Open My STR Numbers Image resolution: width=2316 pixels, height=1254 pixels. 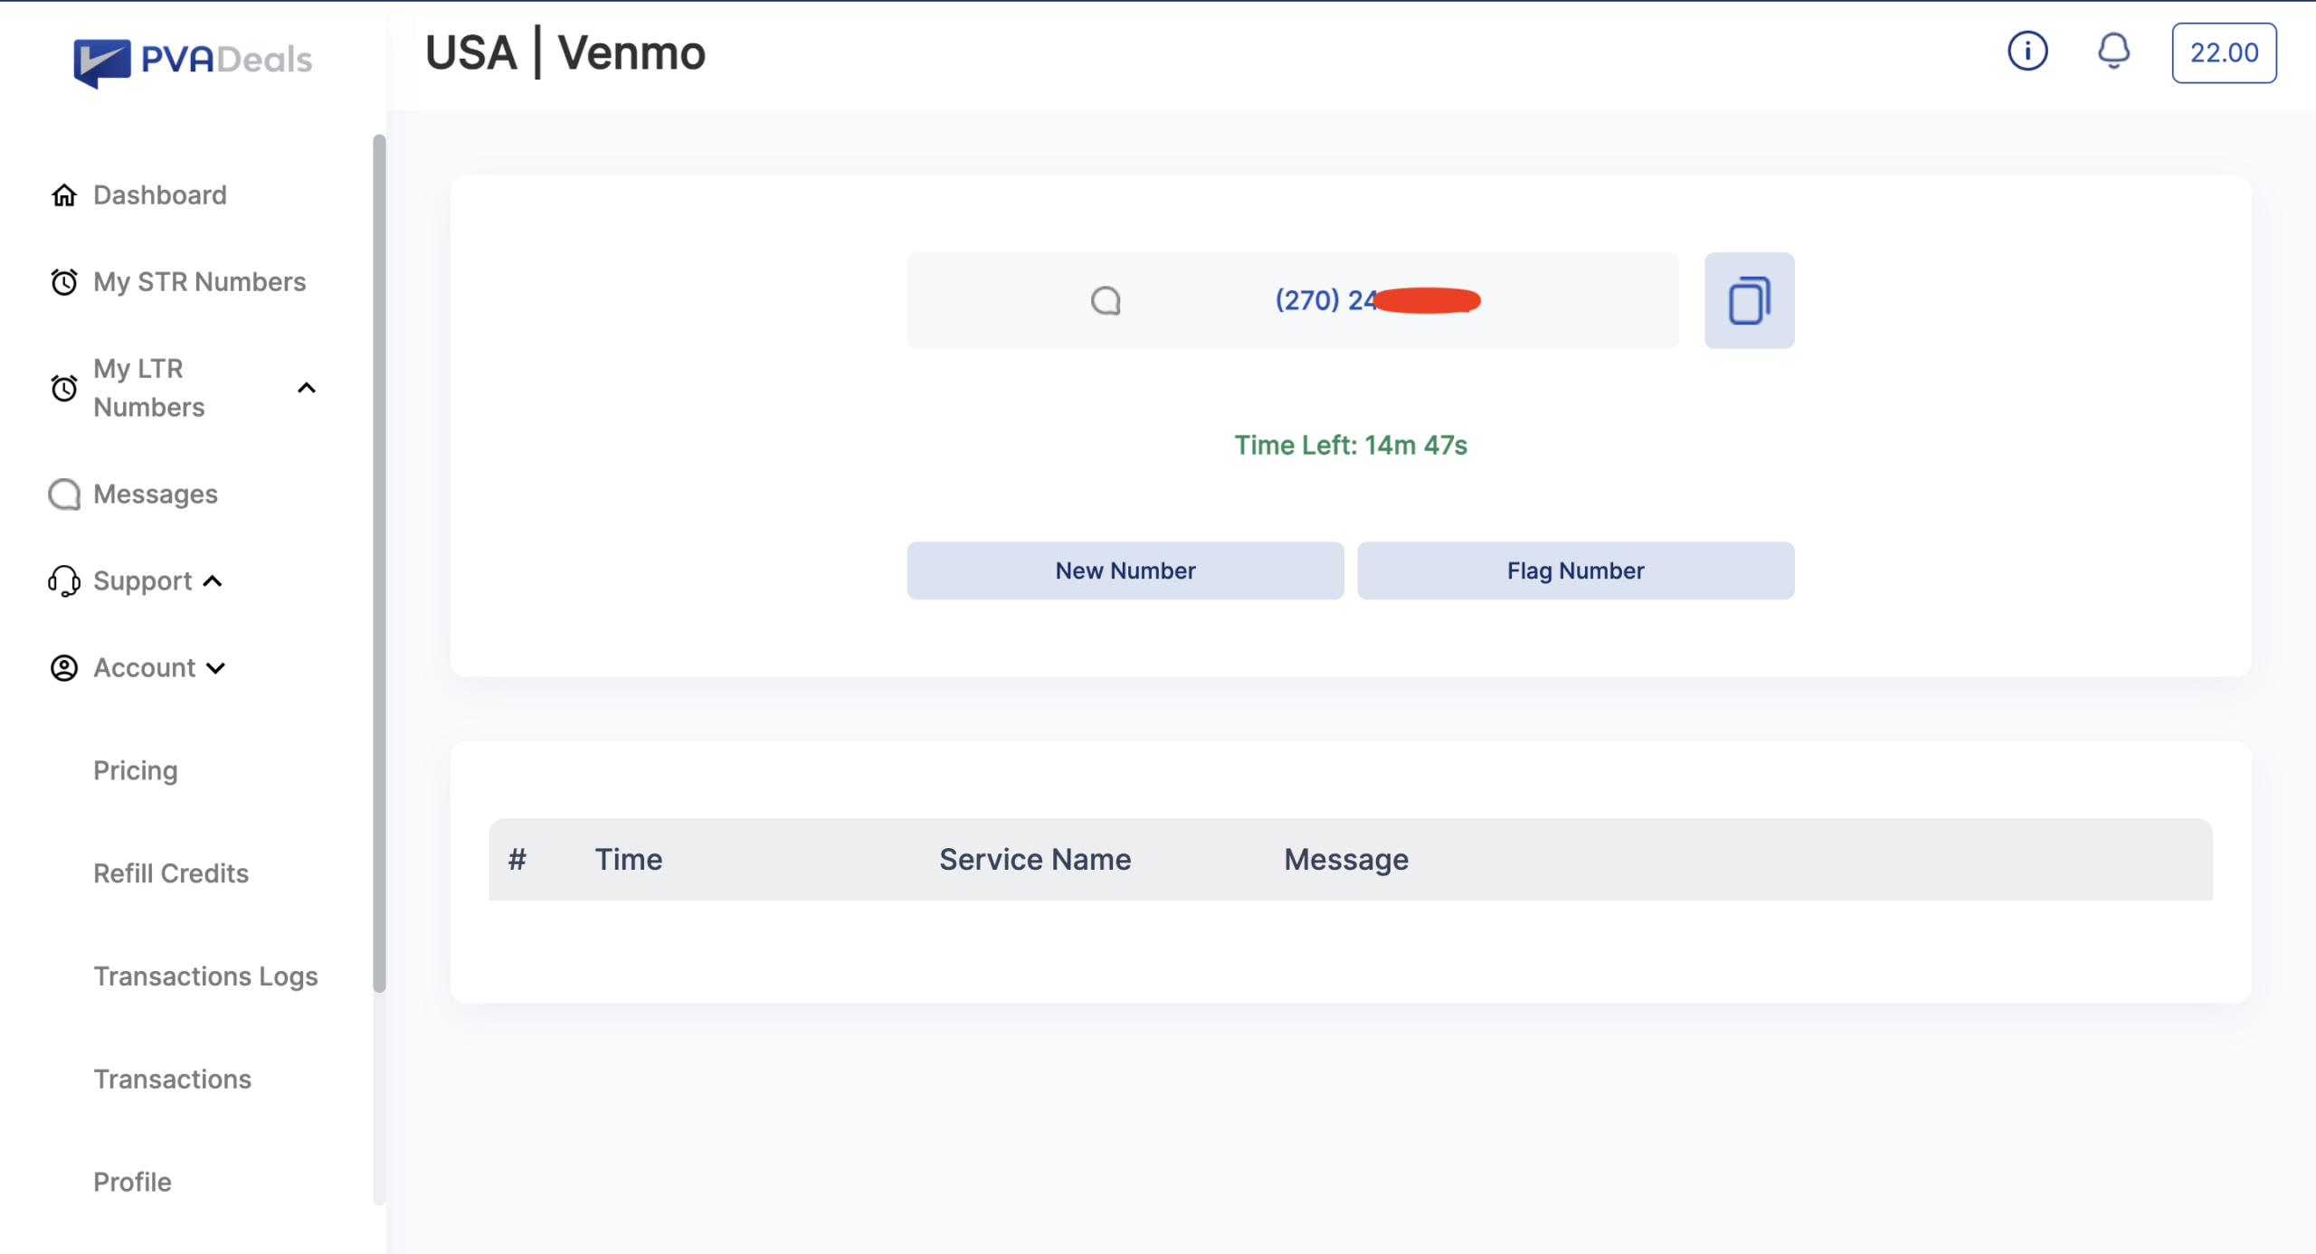point(200,282)
